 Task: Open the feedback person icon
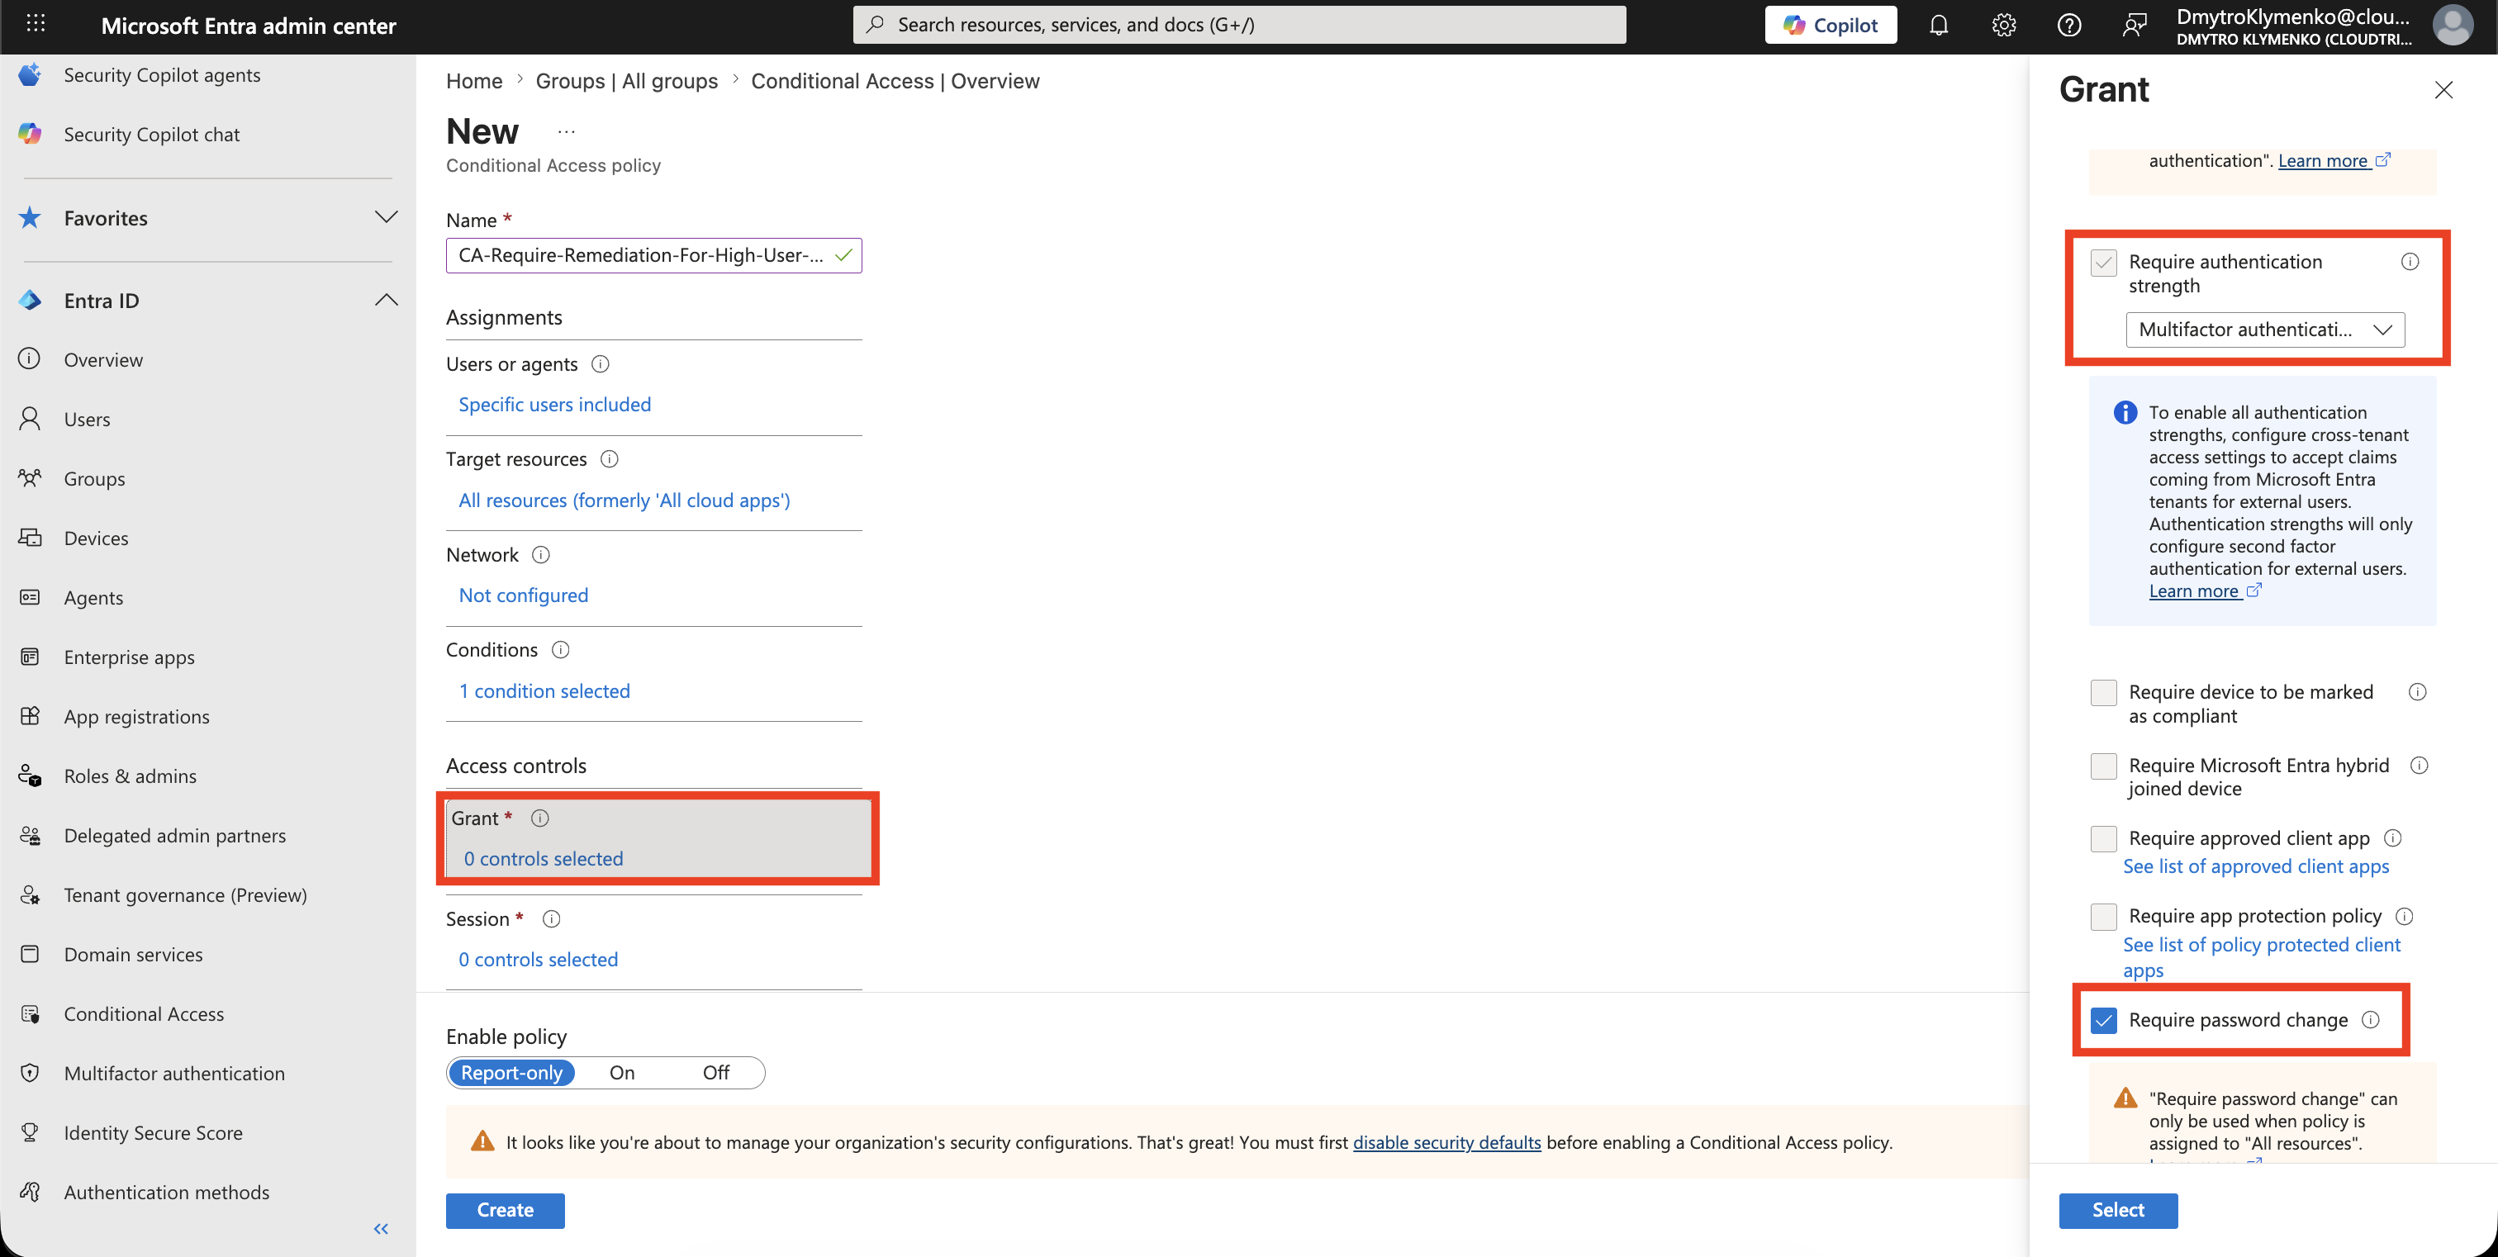coord(2134,26)
